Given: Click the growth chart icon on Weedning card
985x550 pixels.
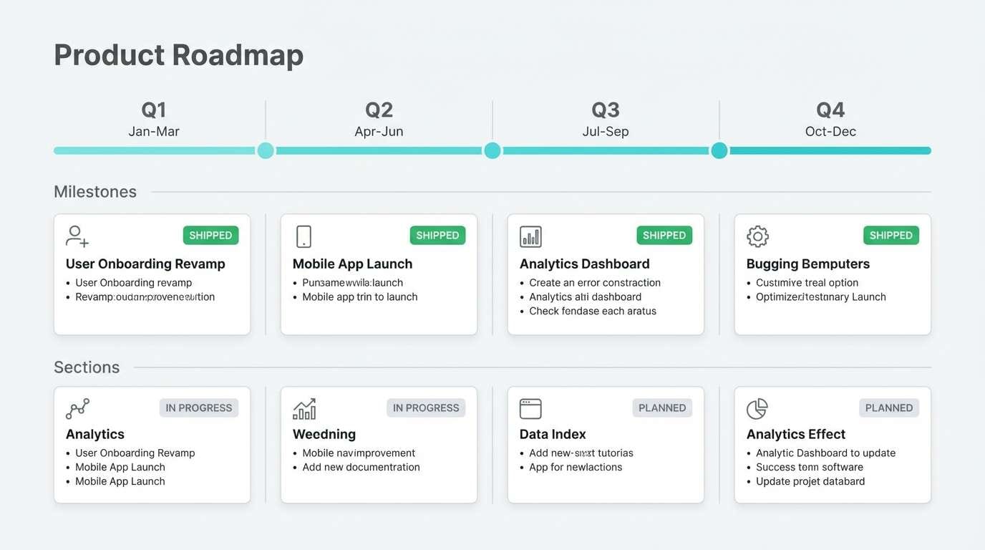Looking at the screenshot, I should [x=304, y=408].
